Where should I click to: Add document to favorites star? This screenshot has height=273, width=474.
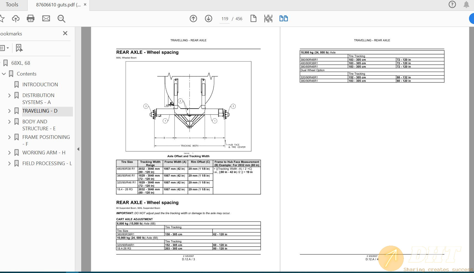(x=3, y=18)
